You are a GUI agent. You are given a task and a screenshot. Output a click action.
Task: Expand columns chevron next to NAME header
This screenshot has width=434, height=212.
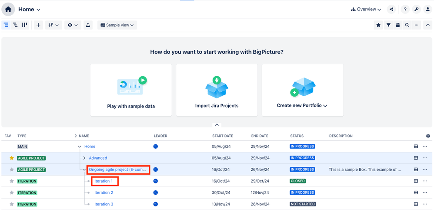pos(76,136)
